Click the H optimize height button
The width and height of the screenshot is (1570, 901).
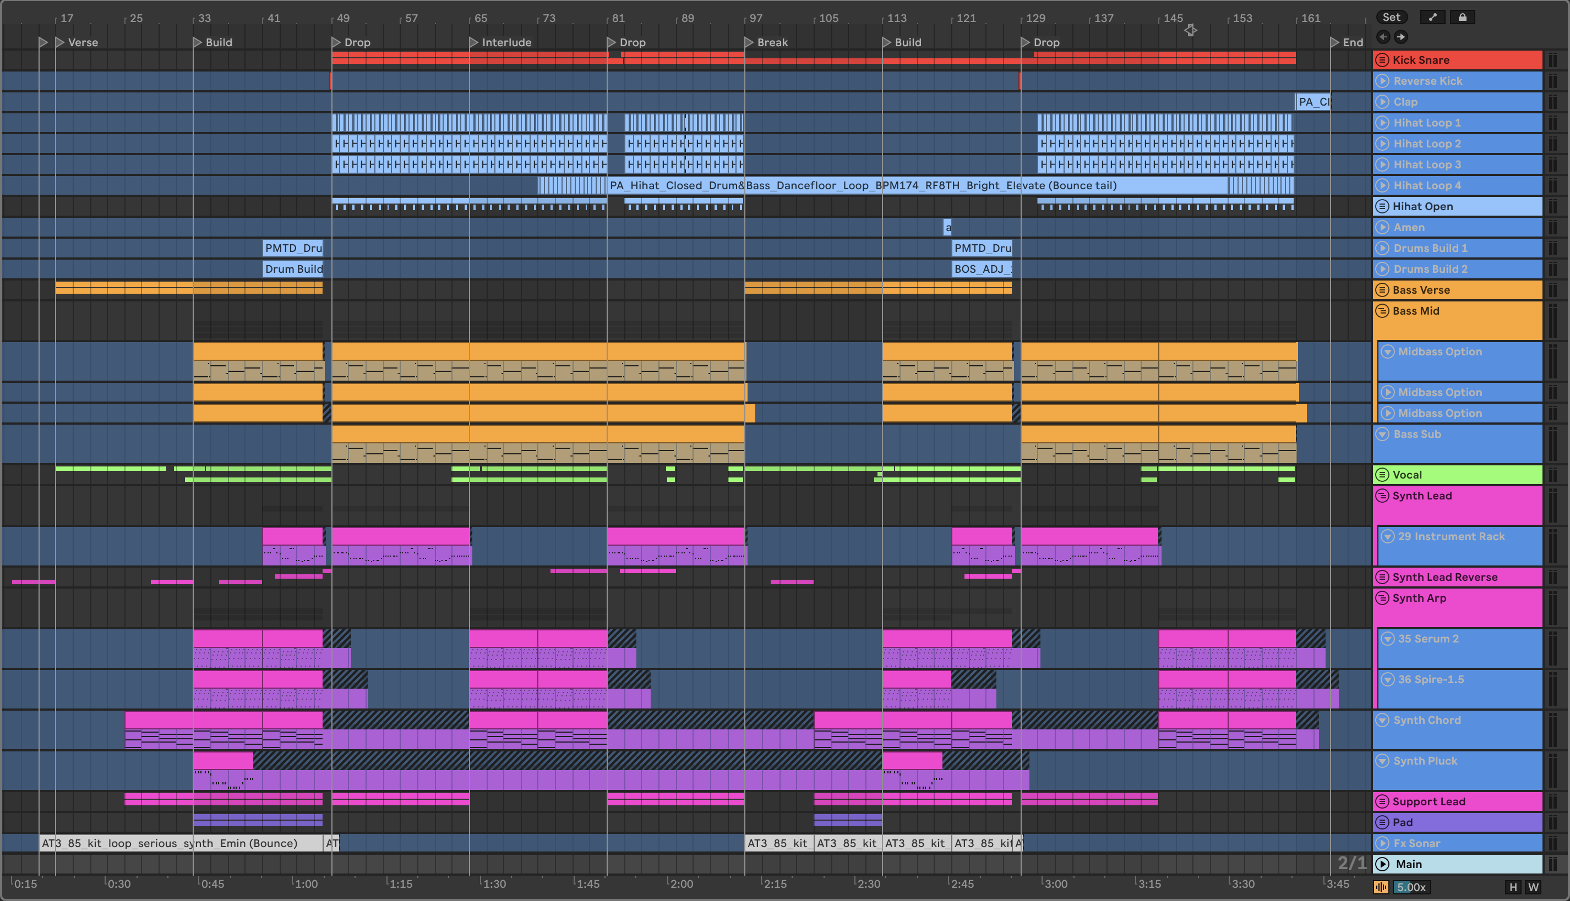click(x=1513, y=887)
